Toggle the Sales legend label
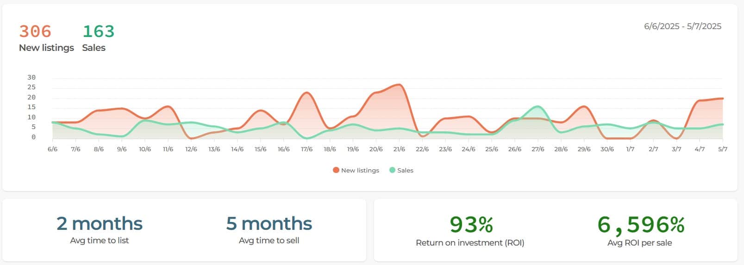744x265 pixels. coord(405,170)
